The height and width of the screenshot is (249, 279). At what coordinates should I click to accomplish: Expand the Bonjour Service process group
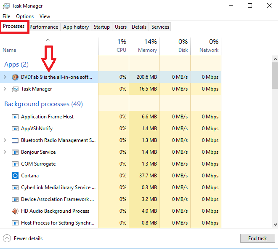click(5, 152)
